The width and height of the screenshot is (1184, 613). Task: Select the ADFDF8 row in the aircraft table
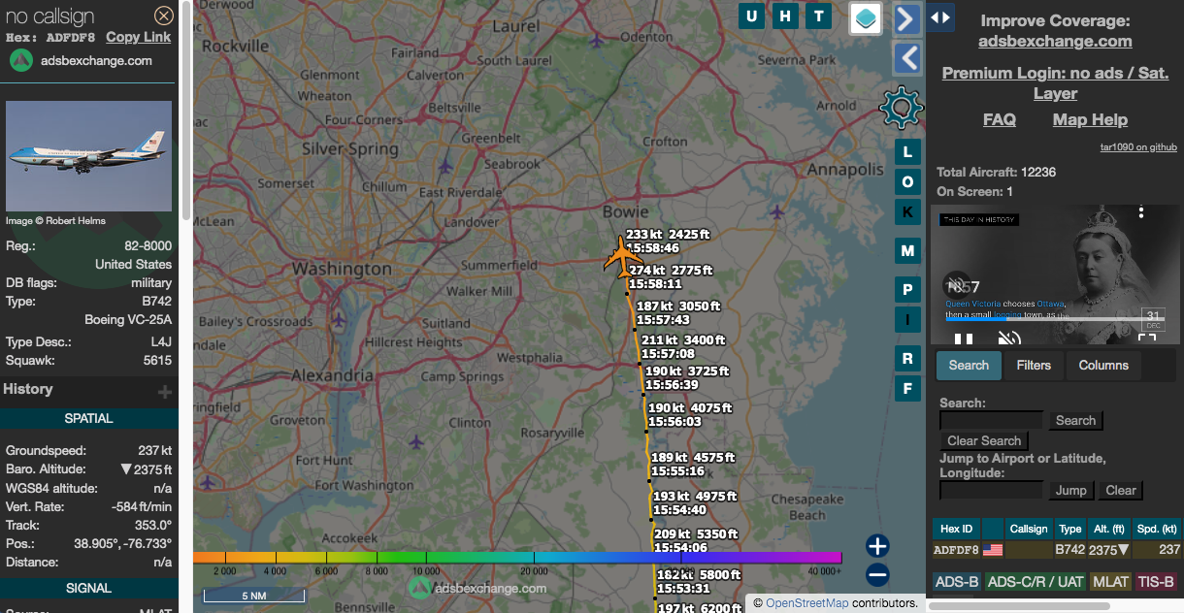(x=1057, y=550)
